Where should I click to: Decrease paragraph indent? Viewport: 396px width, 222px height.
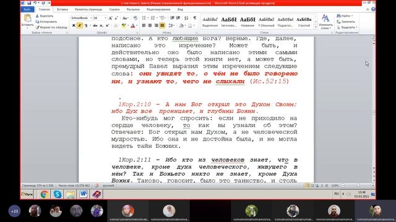(172, 18)
